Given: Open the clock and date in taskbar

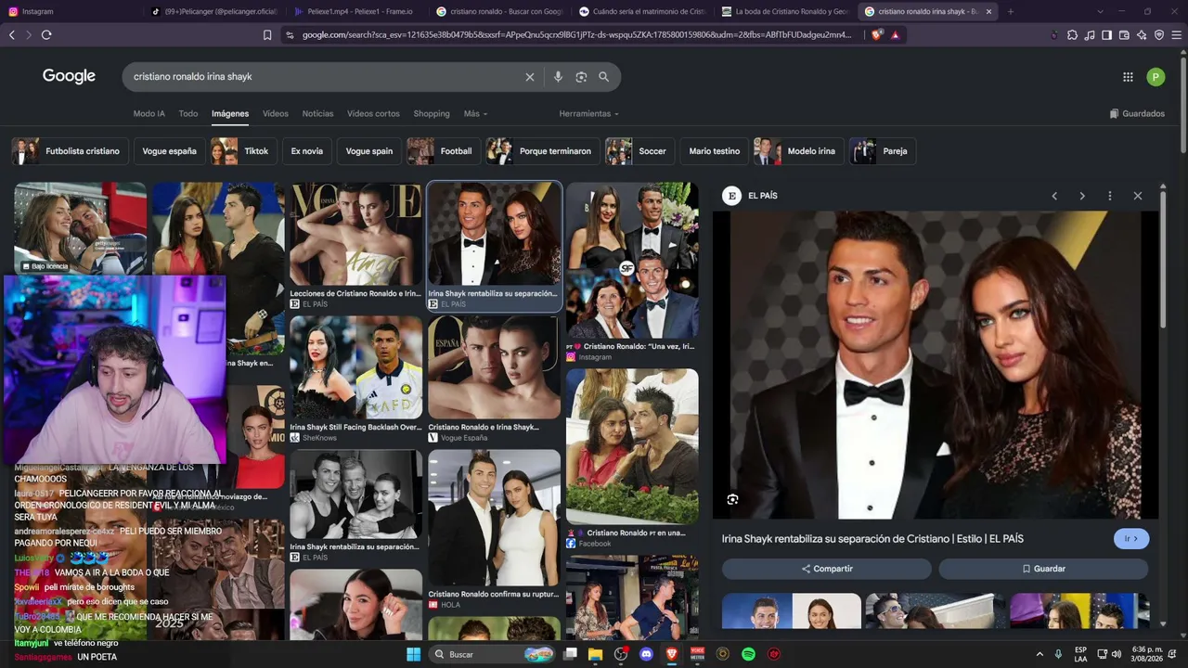Looking at the screenshot, I should (x=1147, y=654).
